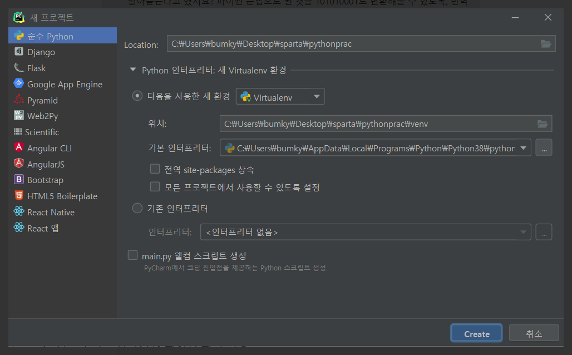The image size is (572, 355).
Task: Click the Virtualenv python icon in dropdown
Action: [245, 97]
